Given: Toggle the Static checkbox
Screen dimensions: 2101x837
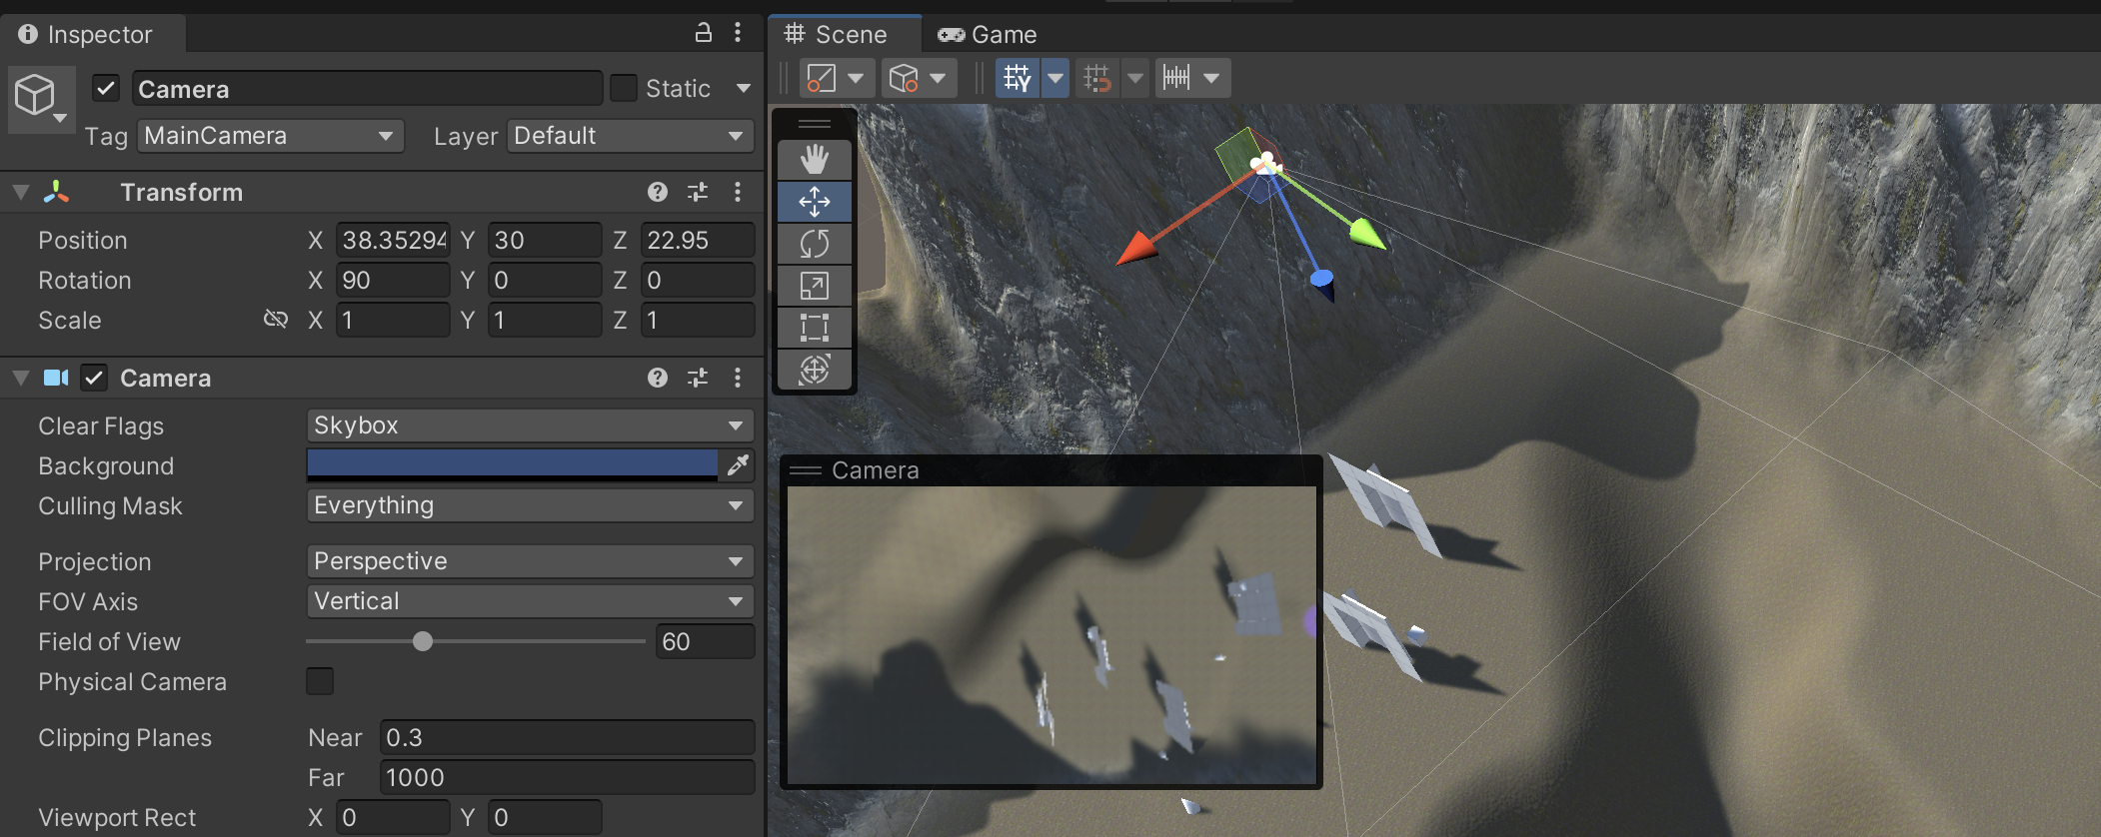Looking at the screenshot, I should click(624, 89).
